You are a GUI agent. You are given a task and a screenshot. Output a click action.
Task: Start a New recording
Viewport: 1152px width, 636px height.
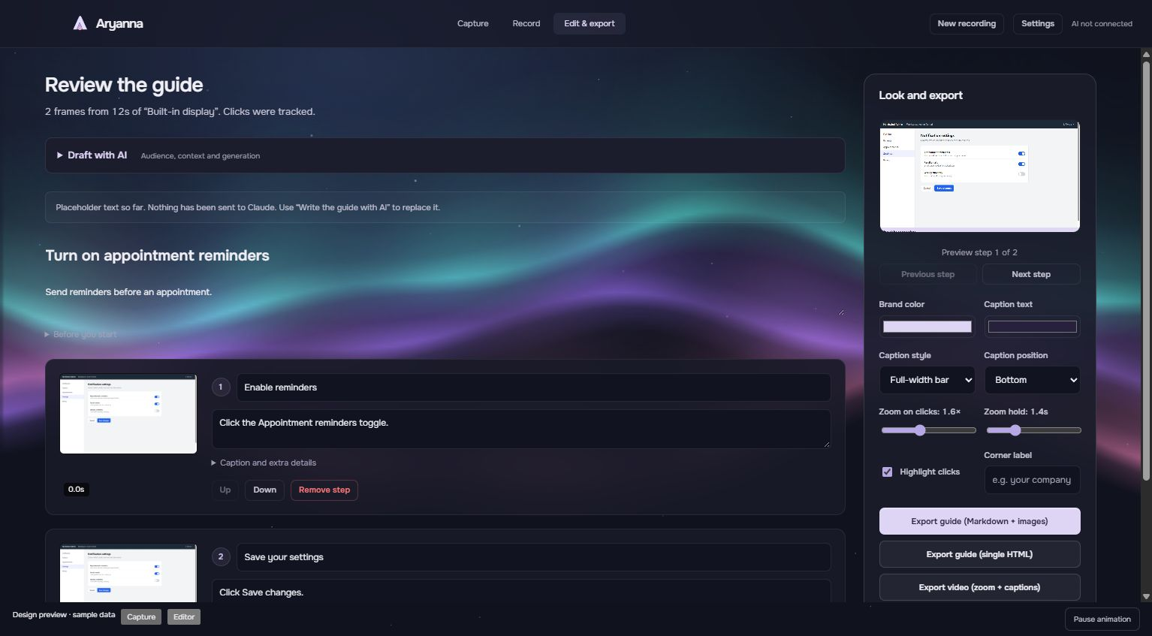[967, 23]
